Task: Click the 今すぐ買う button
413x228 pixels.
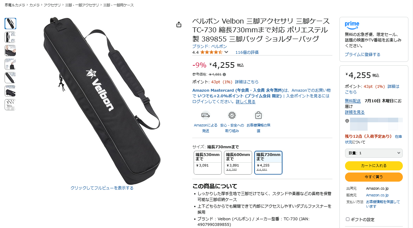Action: click(x=374, y=177)
